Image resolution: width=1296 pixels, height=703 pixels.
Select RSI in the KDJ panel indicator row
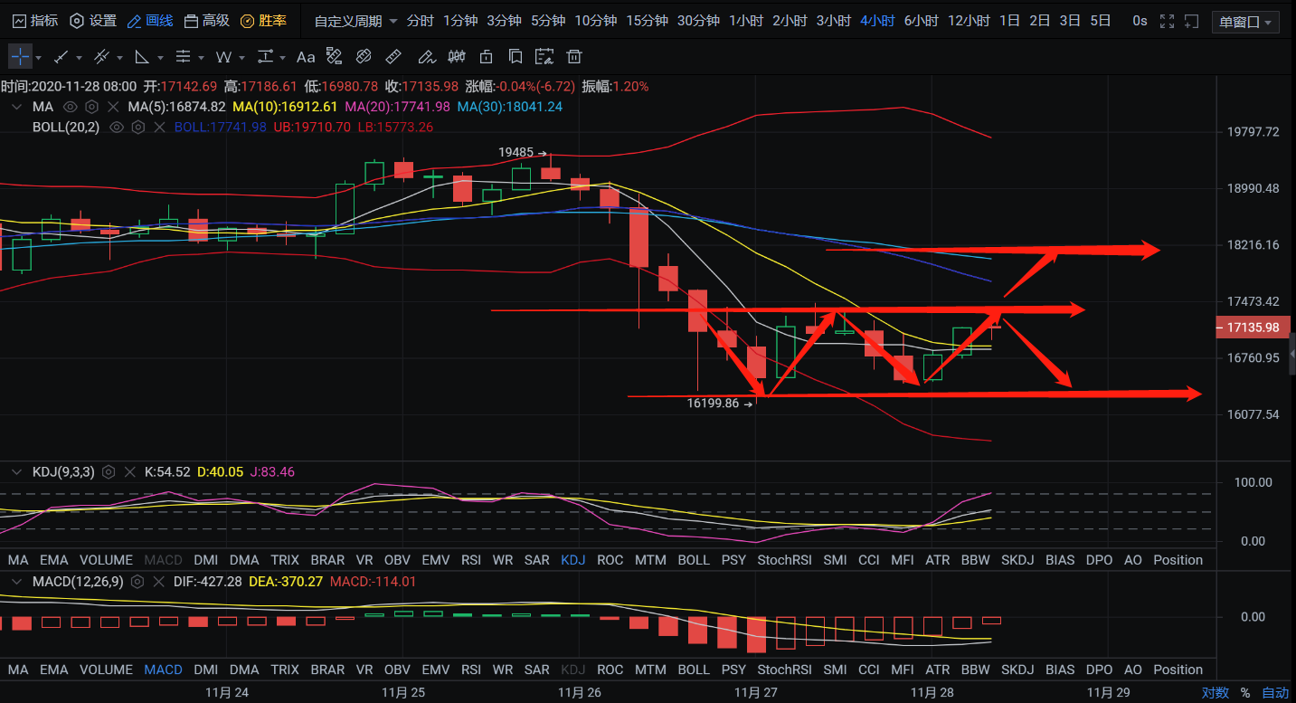(470, 560)
